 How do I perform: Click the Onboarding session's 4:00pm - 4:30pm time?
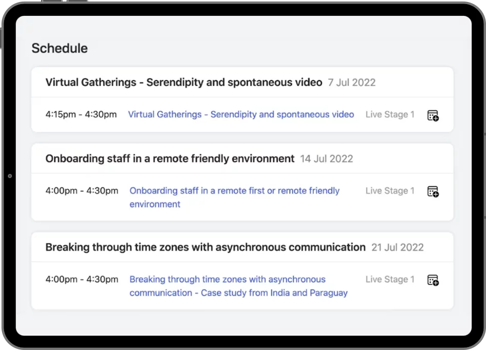82,191
